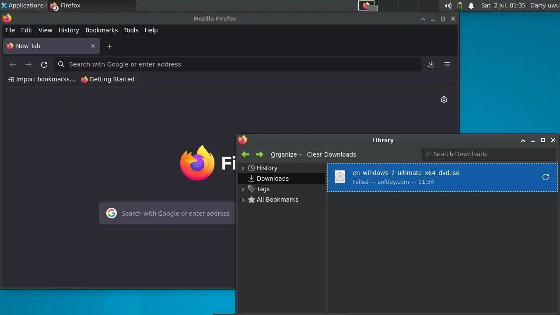Open a new tab with plus button

109,46
